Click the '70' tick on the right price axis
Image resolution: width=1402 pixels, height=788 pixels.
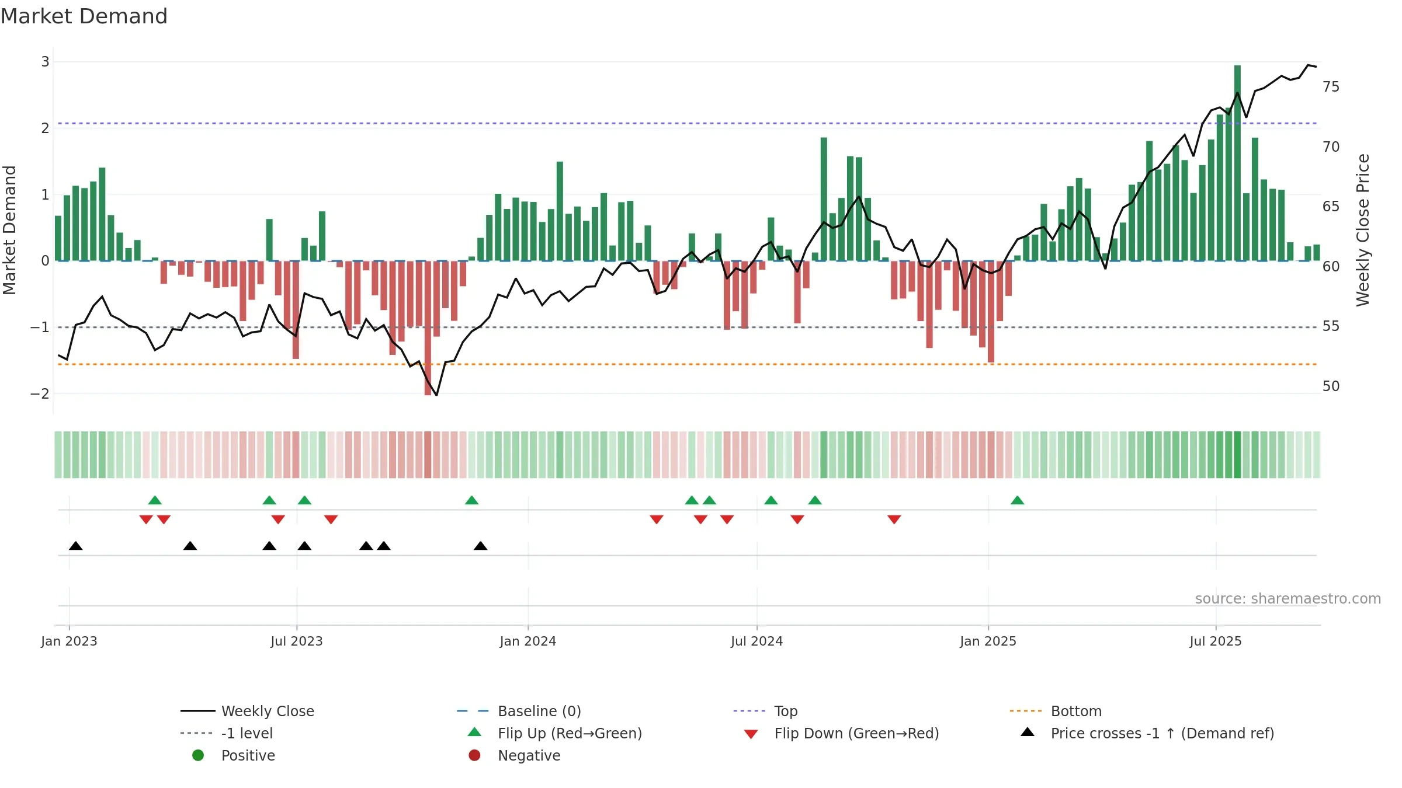tap(1331, 147)
